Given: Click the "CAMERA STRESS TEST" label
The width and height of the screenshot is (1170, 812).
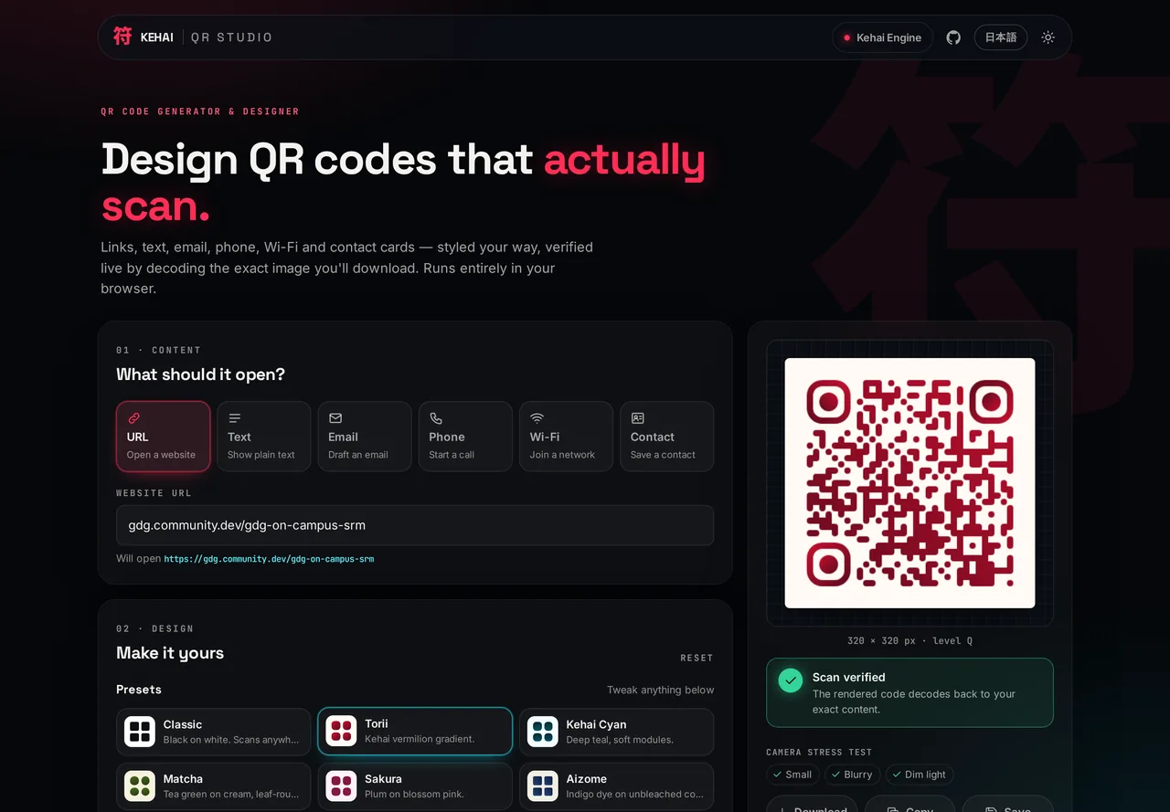Looking at the screenshot, I should (819, 753).
